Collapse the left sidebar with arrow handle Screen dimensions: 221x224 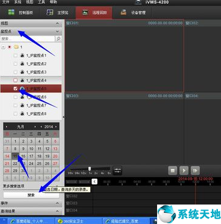(63, 117)
